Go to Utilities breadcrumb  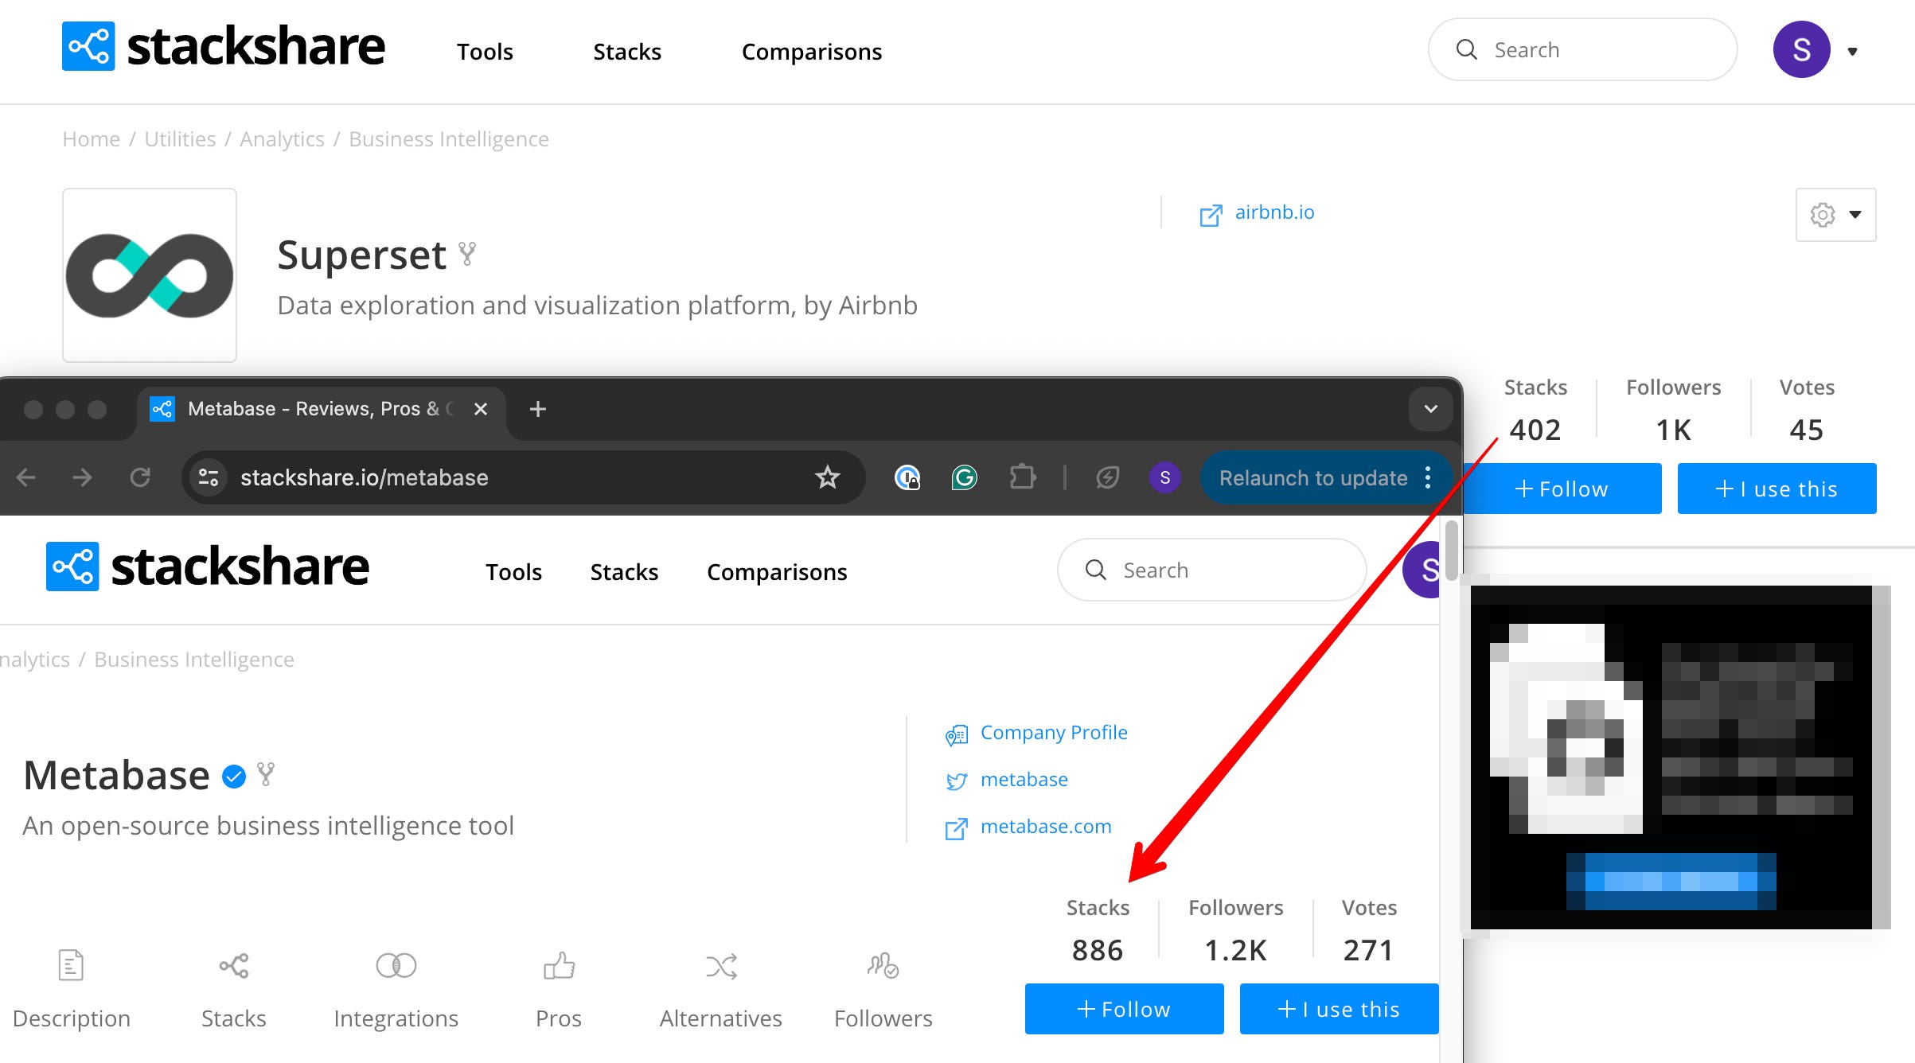[180, 139]
